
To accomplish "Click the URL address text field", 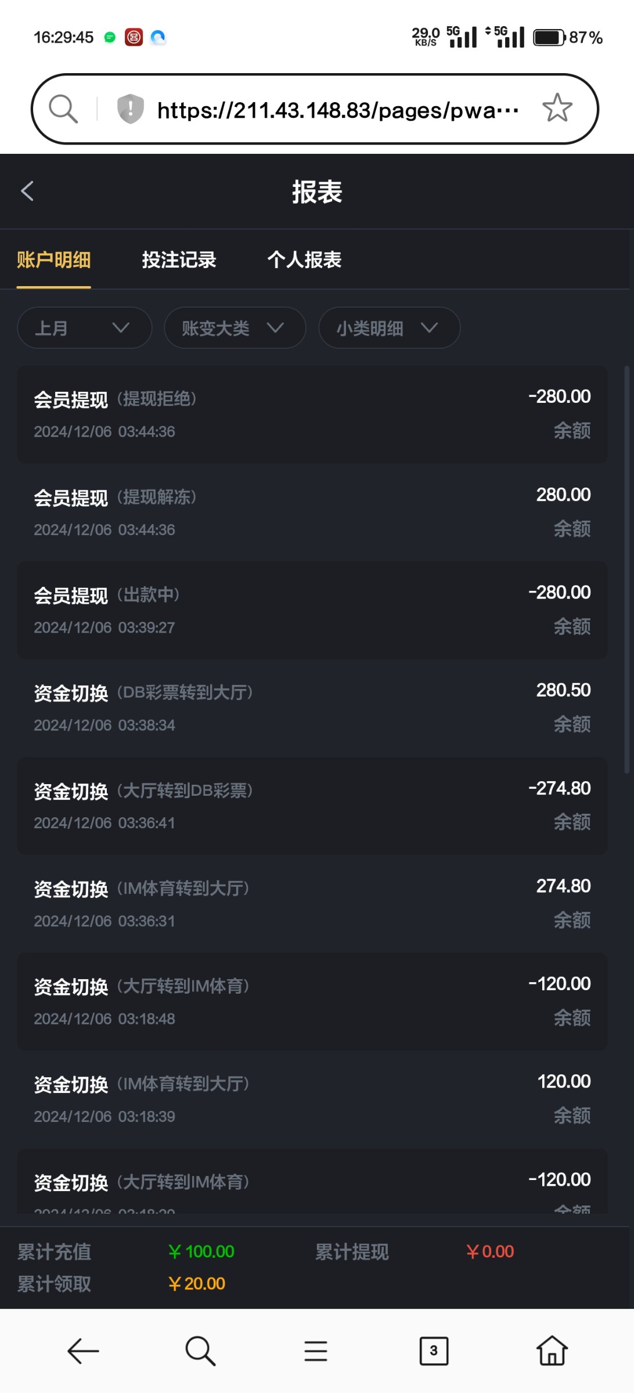I will click(x=337, y=110).
